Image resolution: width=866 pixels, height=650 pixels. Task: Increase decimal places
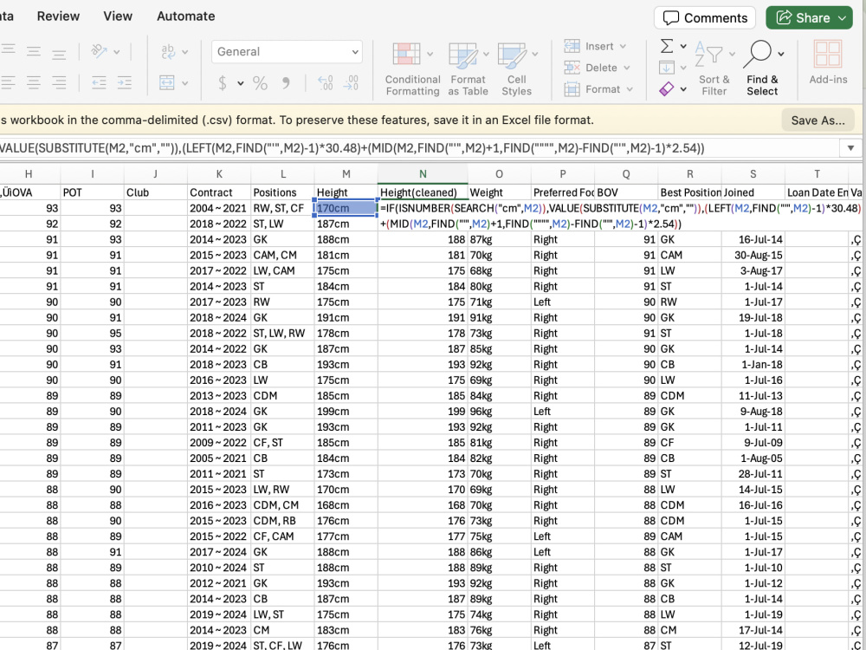(326, 83)
